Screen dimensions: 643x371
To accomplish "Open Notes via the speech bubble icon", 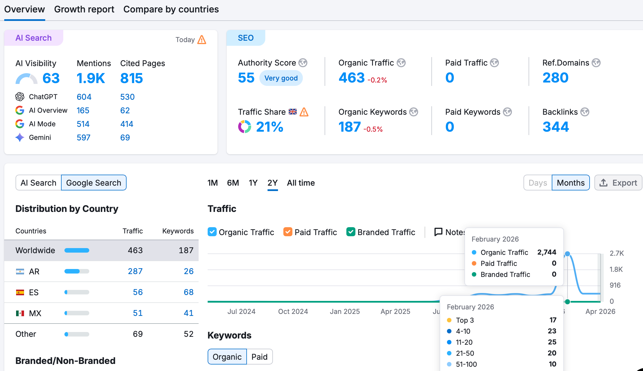I will tap(438, 232).
